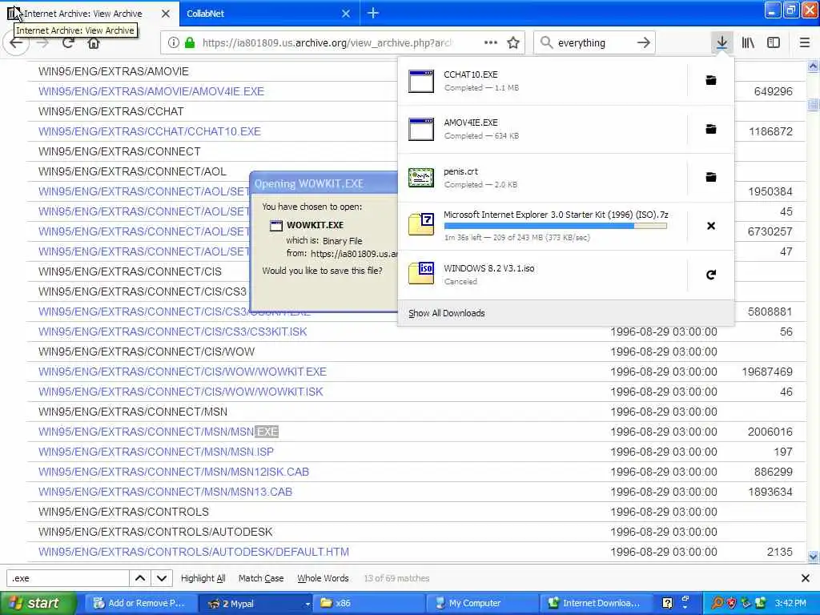Open the AUTODESK/DEFAULT.HTM link
Image resolution: width=820 pixels, height=615 pixels.
coord(194,552)
